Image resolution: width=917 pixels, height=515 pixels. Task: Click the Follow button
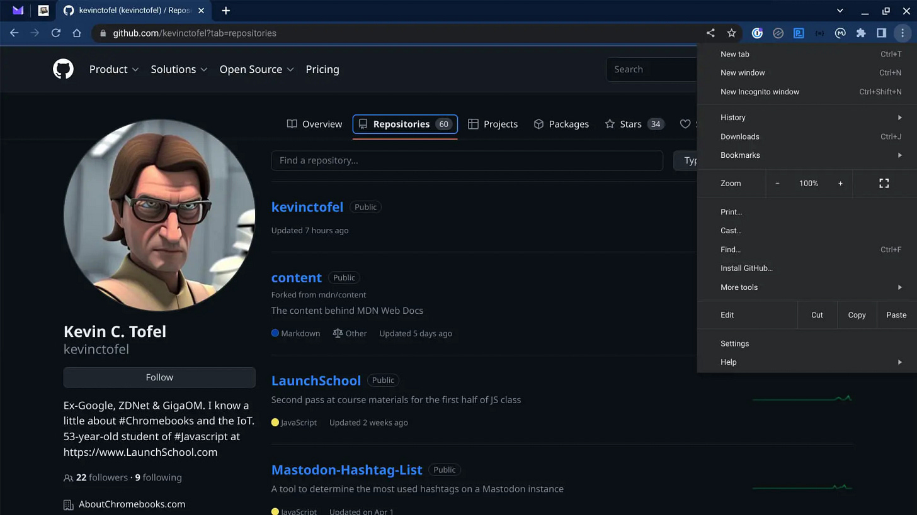pos(159,377)
